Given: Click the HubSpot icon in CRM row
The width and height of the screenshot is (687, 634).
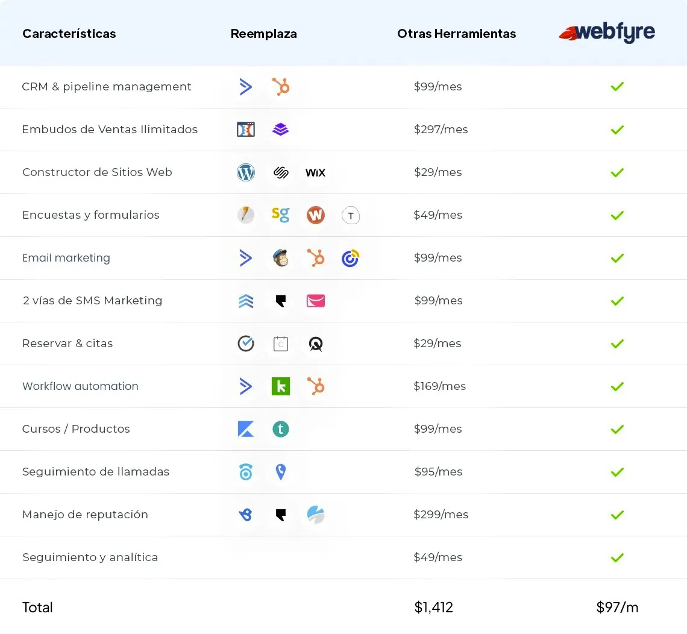Looking at the screenshot, I should [280, 87].
